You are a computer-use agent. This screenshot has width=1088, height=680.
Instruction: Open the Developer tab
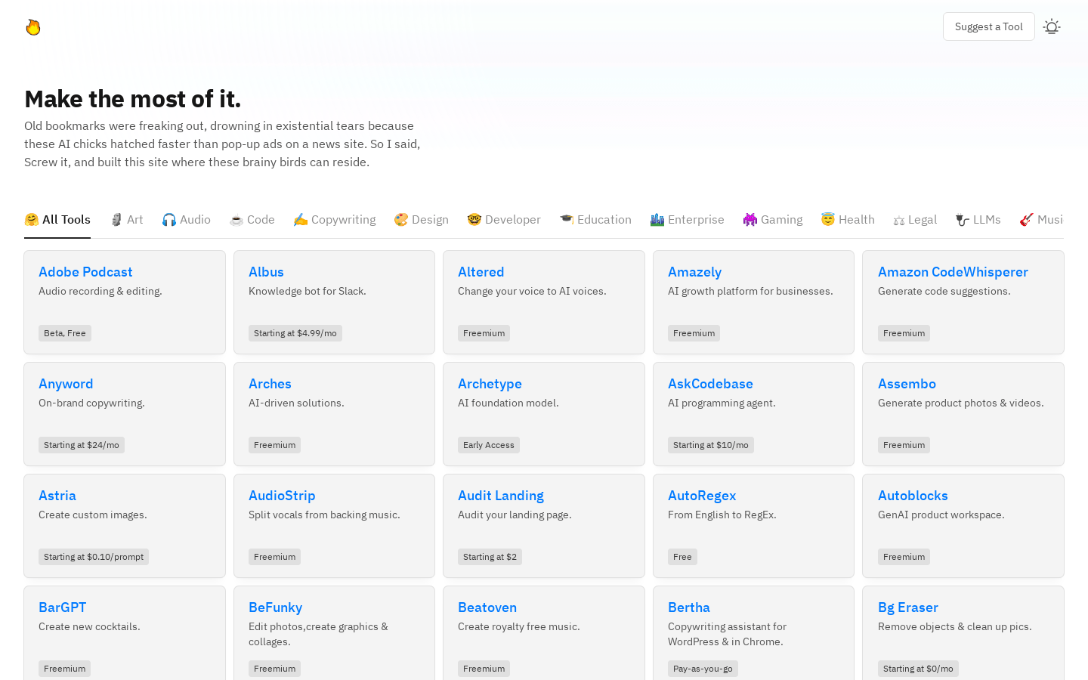coord(504,220)
